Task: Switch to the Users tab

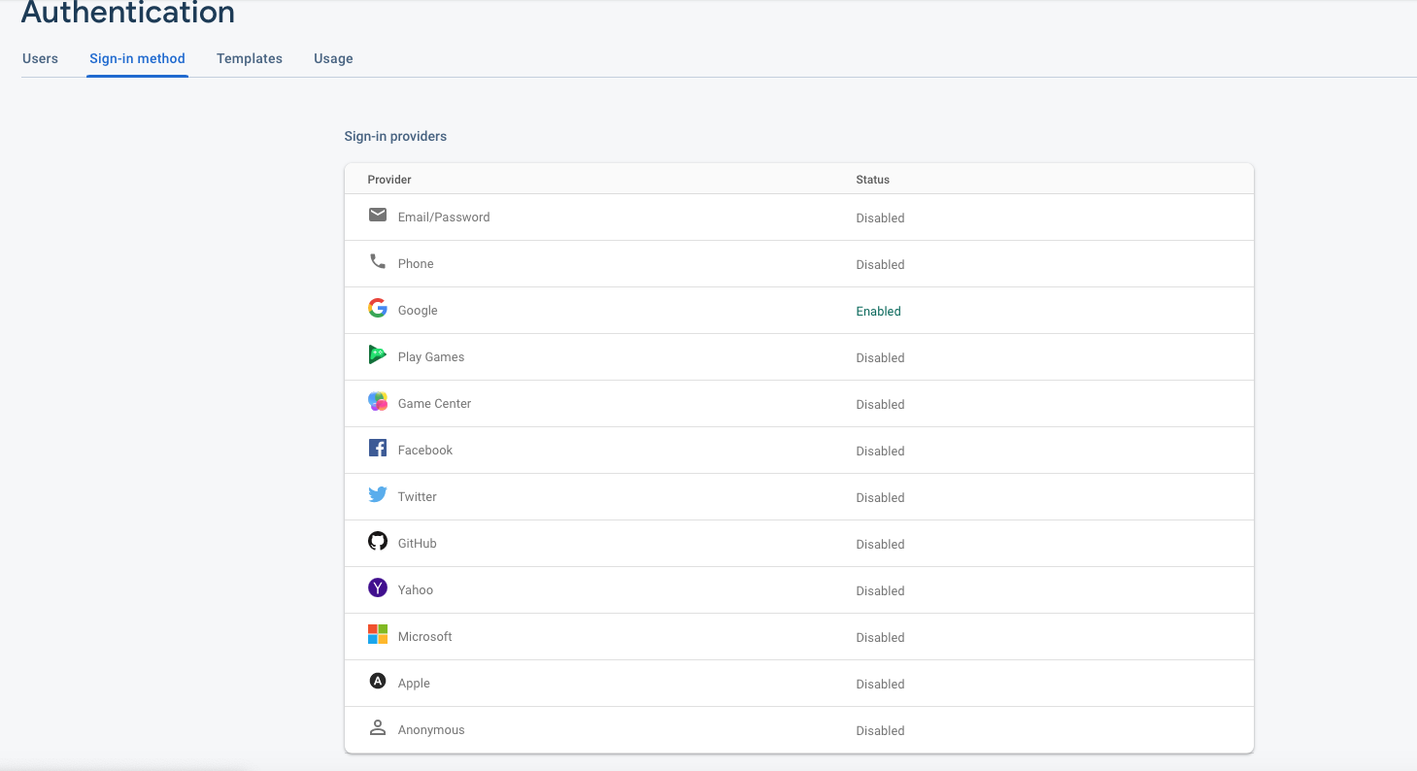Action: coord(40,58)
